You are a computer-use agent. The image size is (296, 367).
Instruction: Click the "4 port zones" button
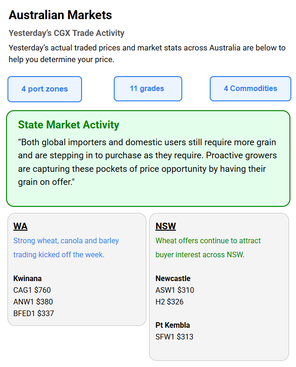click(x=45, y=89)
